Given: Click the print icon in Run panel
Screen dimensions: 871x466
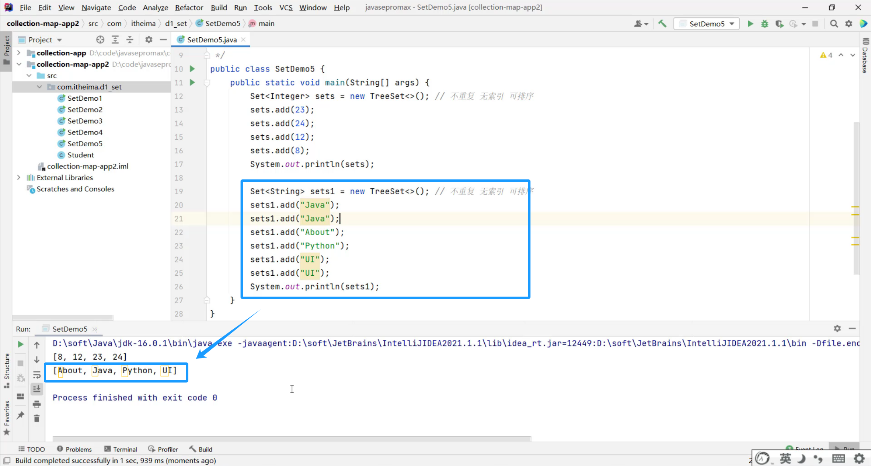Looking at the screenshot, I should [37, 404].
